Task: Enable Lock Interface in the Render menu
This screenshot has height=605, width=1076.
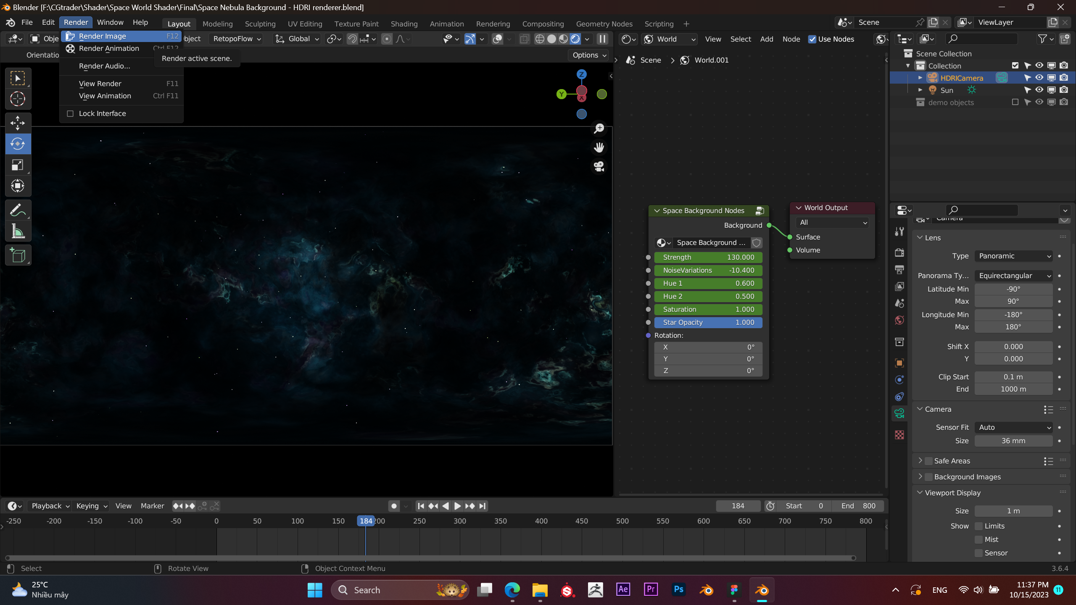Action: [x=70, y=113]
